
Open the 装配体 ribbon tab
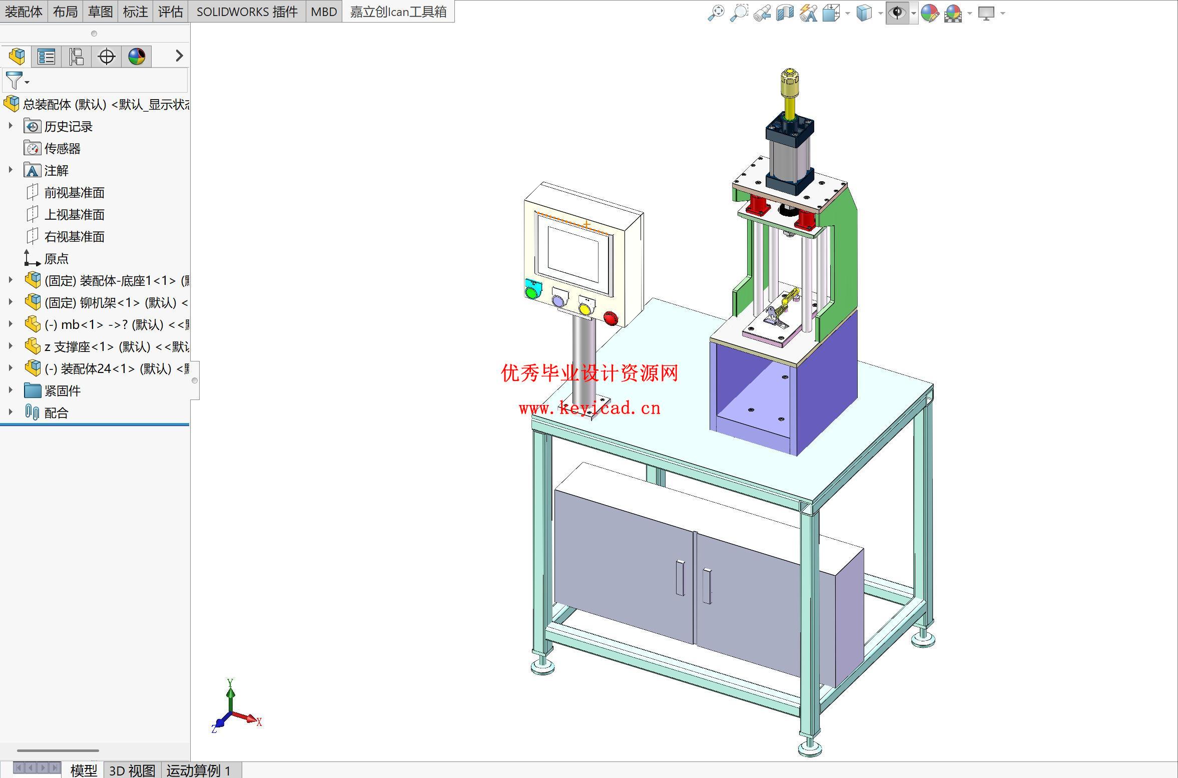click(24, 12)
